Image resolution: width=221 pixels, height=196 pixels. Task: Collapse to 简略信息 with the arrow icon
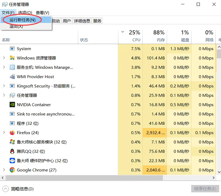(6, 189)
